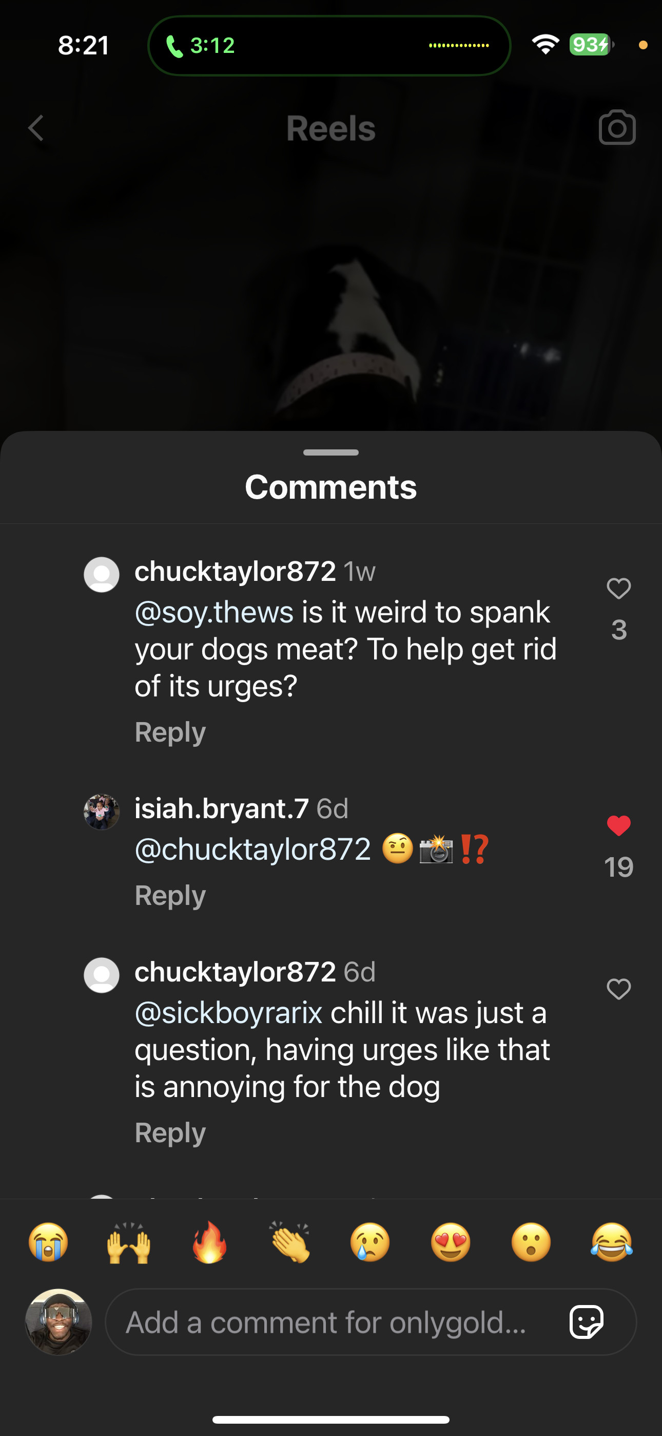Screen dimensions: 662x1436
Task: Open the sticker/GIF picker in comment box
Action: coord(586,1321)
